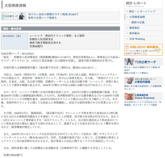This screenshot has height=158, width=165.
Task: Click headline line レーシック「神奈川クリニック眼科」など運営
Action: coord(57,36)
